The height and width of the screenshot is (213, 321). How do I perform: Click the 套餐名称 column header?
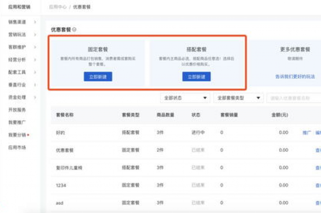(65, 115)
